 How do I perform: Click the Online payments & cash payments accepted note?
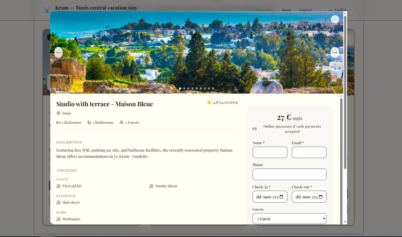[292, 129]
